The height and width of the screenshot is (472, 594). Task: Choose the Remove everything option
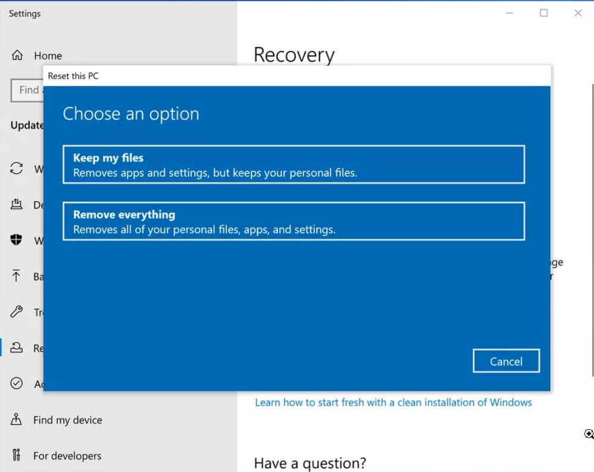(x=293, y=221)
